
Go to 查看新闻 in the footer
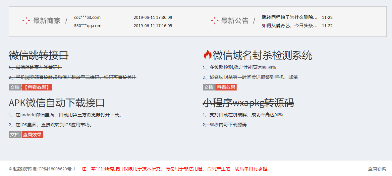coord(377,169)
